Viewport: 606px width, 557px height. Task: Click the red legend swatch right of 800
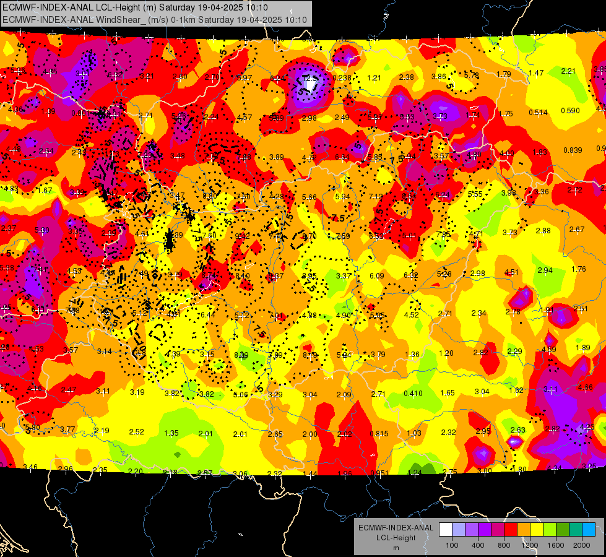[511, 530]
